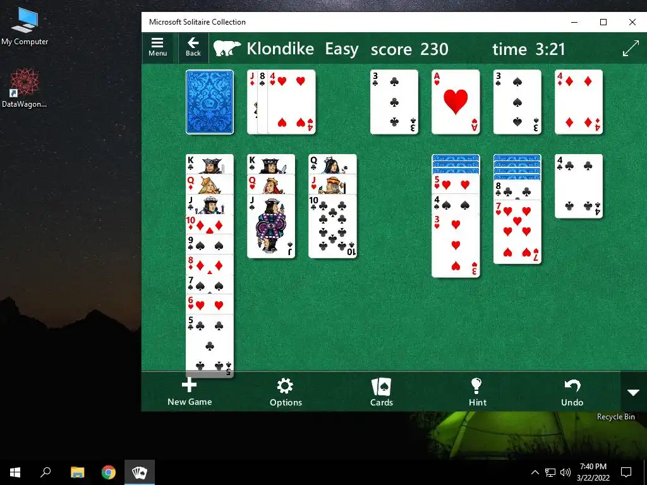Open the Options gear
Viewport: 647px width, 485px height.
click(x=286, y=392)
